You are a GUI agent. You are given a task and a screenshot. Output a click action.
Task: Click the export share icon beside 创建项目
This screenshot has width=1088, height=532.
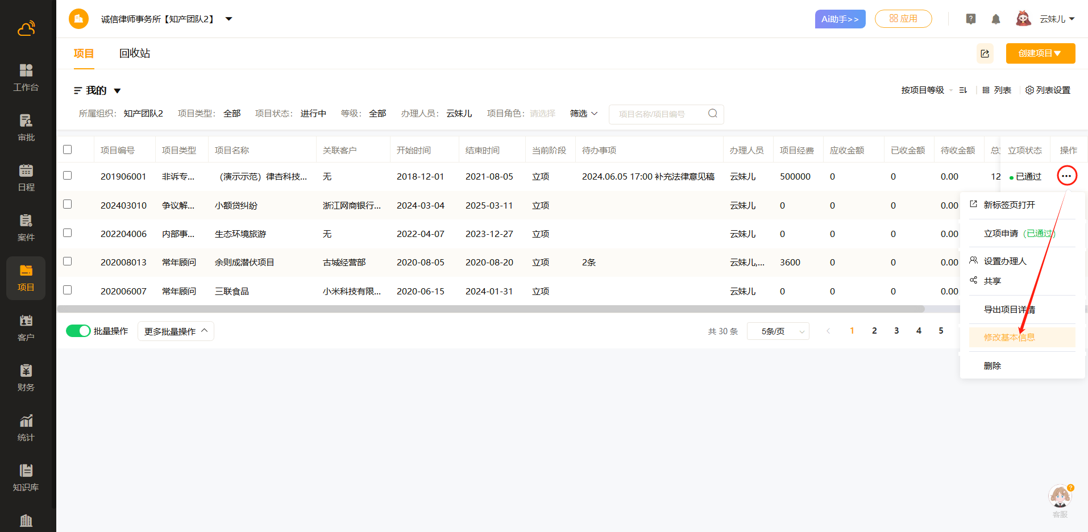click(x=985, y=53)
